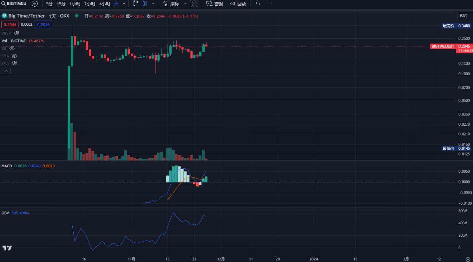
Task: Switch to the 2小时 timeframe
Action: point(90,4)
